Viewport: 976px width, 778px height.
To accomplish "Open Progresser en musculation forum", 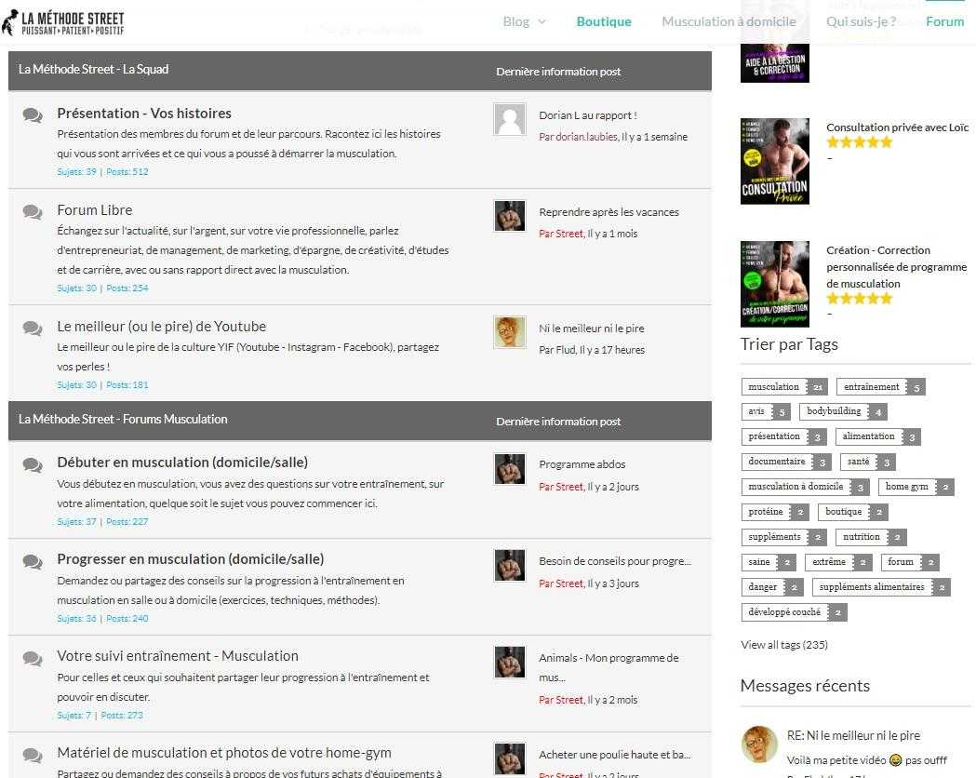I will (190, 559).
